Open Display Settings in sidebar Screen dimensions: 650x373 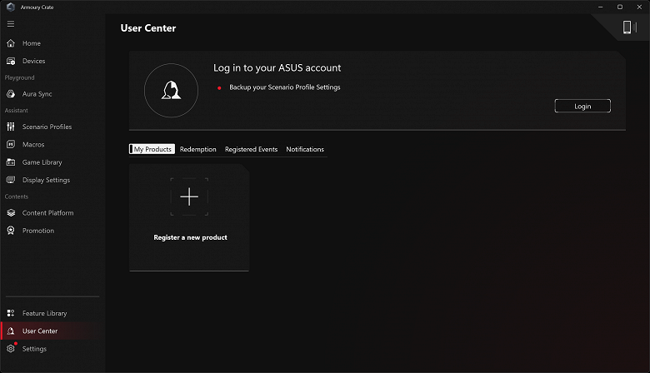pyautogui.click(x=46, y=180)
